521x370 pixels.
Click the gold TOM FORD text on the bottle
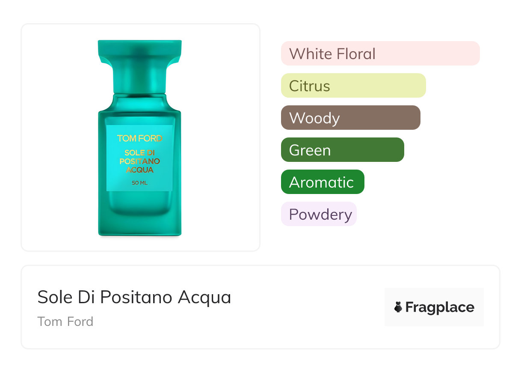[x=140, y=138]
